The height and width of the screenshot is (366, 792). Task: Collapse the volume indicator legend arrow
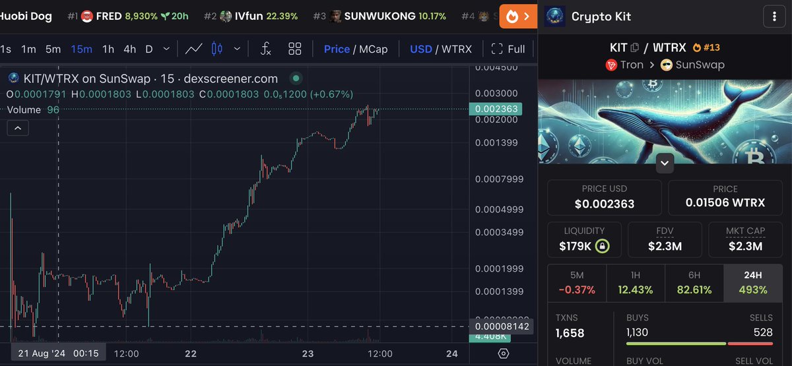(x=18, y=129)
